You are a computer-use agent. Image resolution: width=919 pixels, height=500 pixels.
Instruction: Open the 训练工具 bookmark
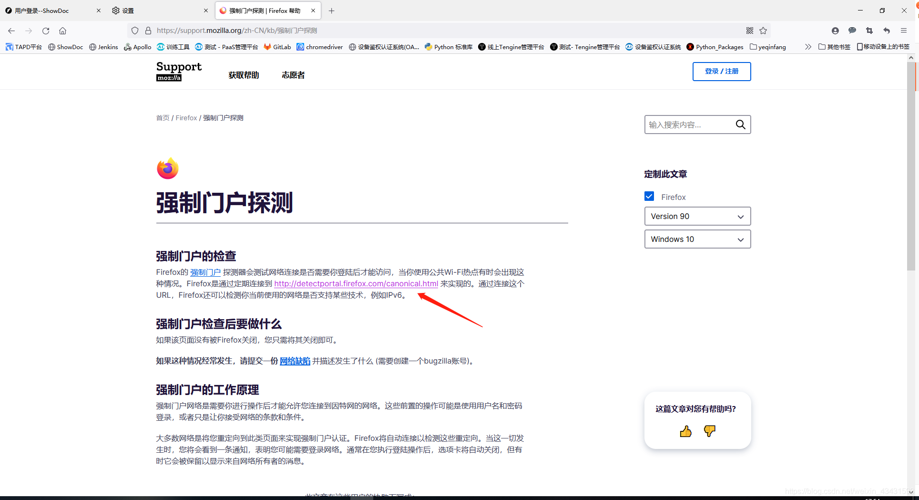click(x=174, y=47)
